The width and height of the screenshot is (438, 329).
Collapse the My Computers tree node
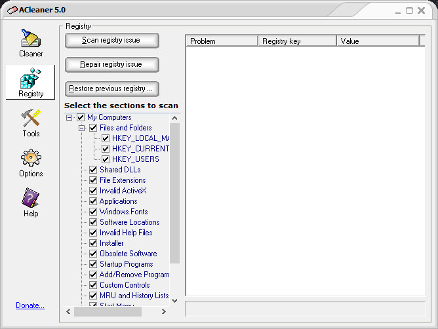tap(69, 117)
